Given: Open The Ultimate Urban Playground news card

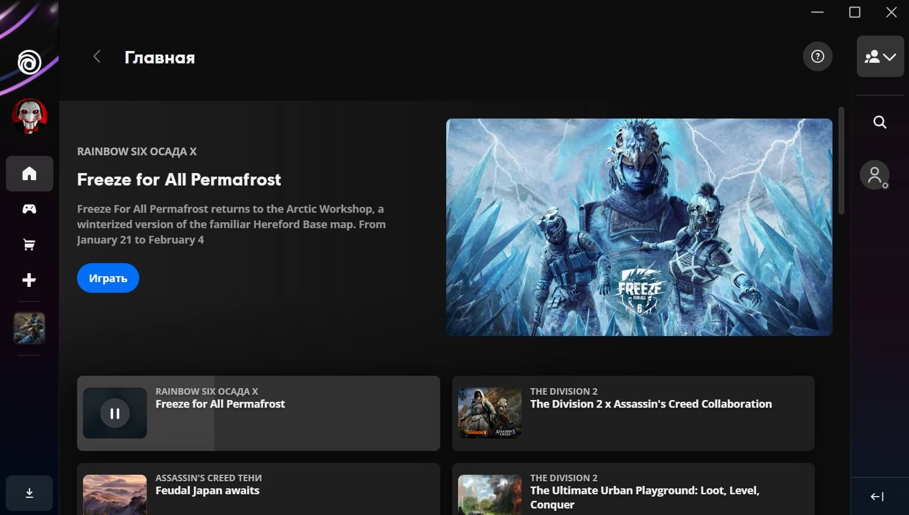Looking at the screenshot, I should coord(633,491).
